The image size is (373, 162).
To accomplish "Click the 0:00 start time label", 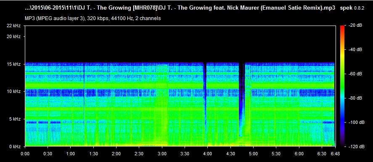I will tap(25, 154).
